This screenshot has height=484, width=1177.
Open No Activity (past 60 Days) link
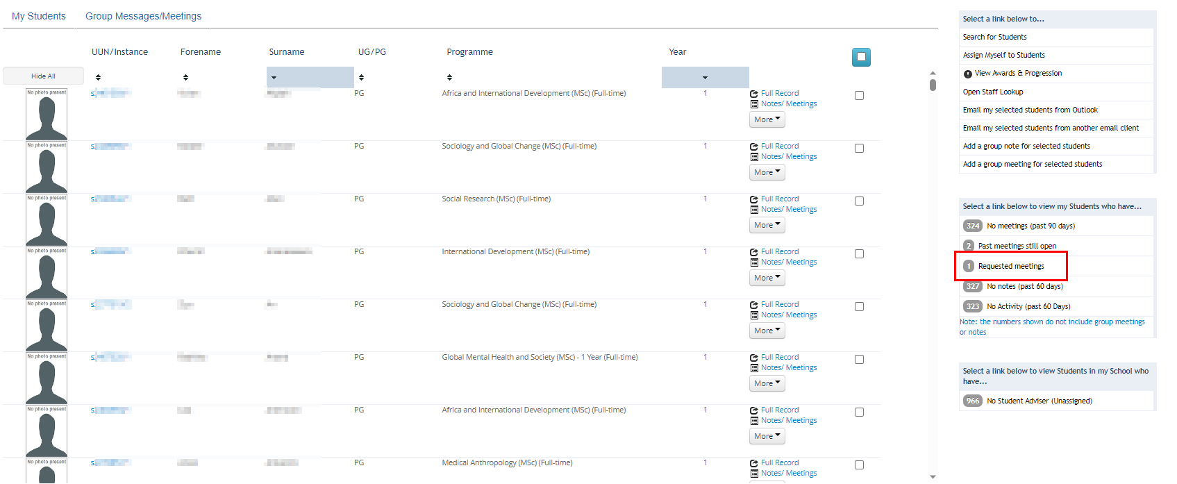pyautogui.click(x=1028, y=306)
